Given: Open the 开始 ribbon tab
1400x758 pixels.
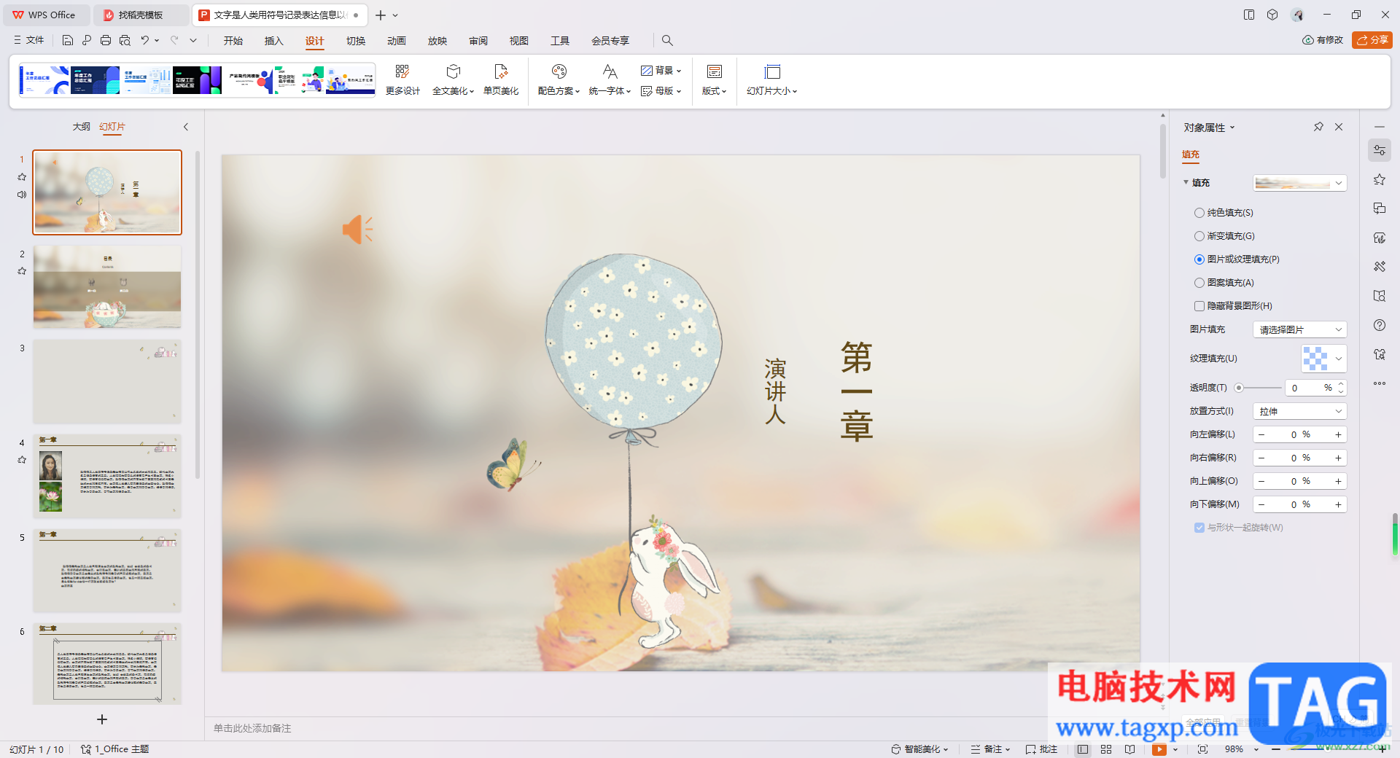Looking at the screenshot, I should [233, 41].
